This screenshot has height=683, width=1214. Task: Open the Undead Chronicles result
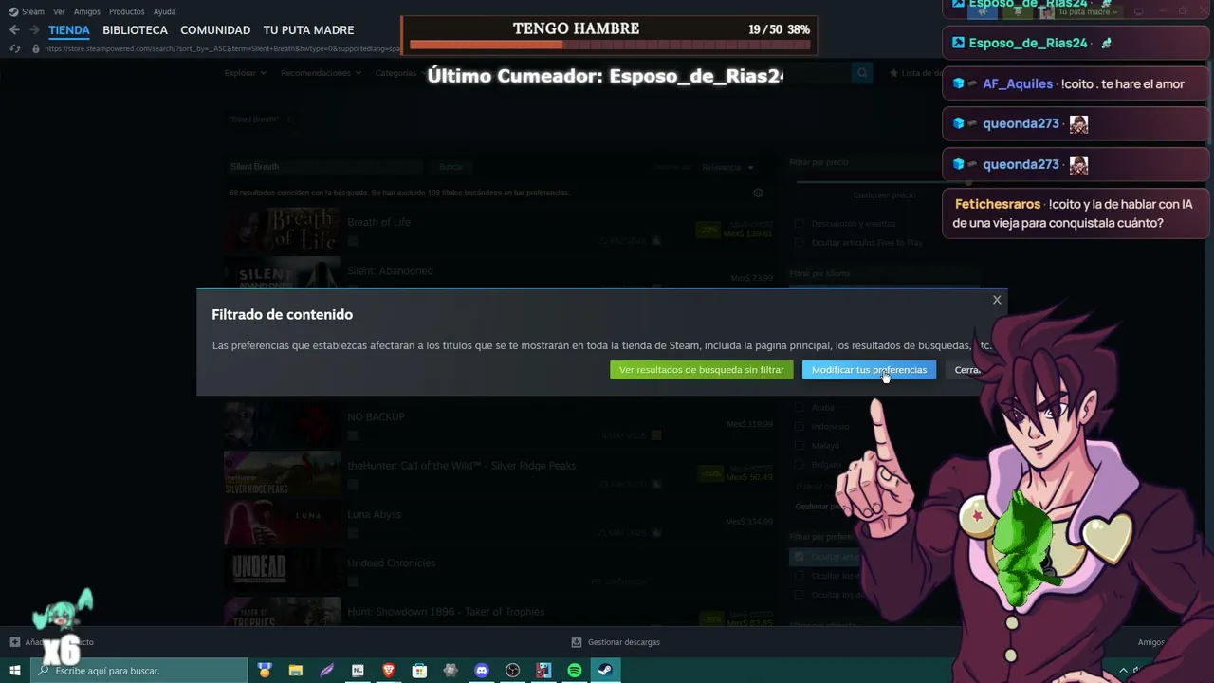pos(498,570)
